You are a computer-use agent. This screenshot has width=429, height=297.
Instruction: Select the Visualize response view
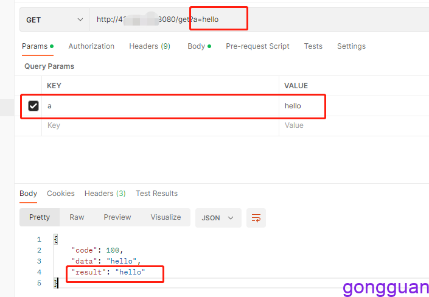[166, 217]
